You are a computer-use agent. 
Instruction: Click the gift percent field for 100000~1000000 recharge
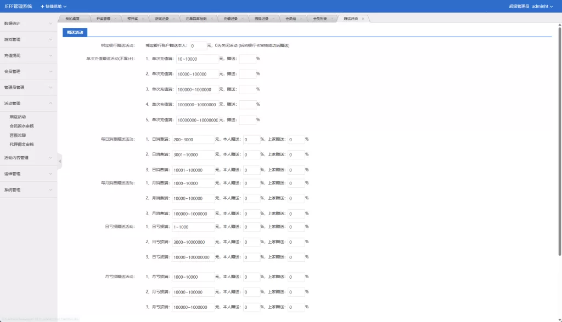tap(248, 89)
